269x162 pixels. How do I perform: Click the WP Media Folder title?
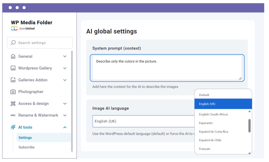(32, 23)
